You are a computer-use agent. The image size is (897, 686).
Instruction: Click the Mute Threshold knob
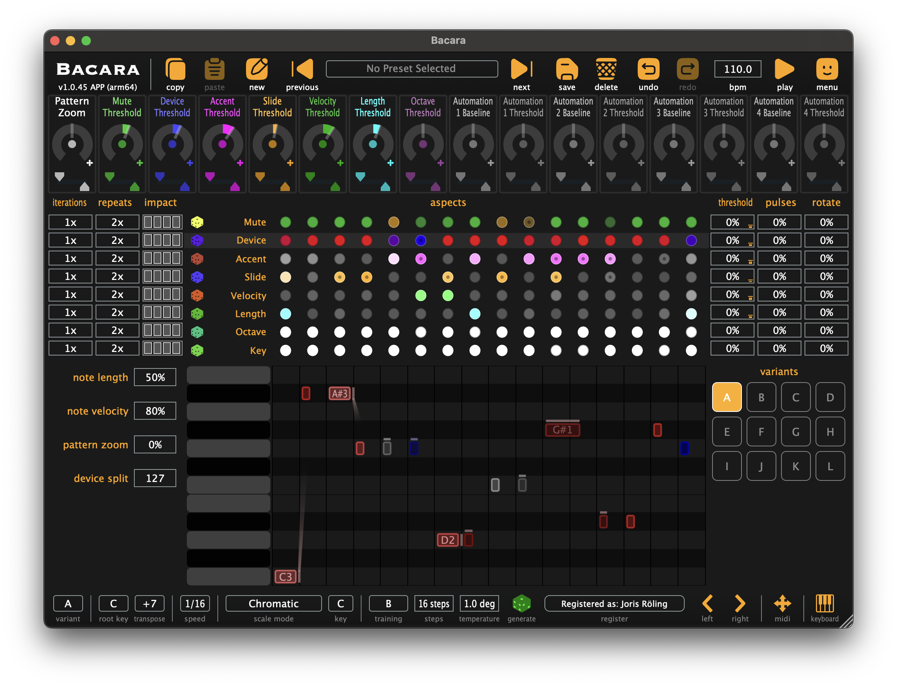coord(122,144)
